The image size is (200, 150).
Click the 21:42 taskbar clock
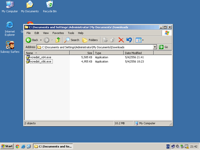tap(194, 146)
